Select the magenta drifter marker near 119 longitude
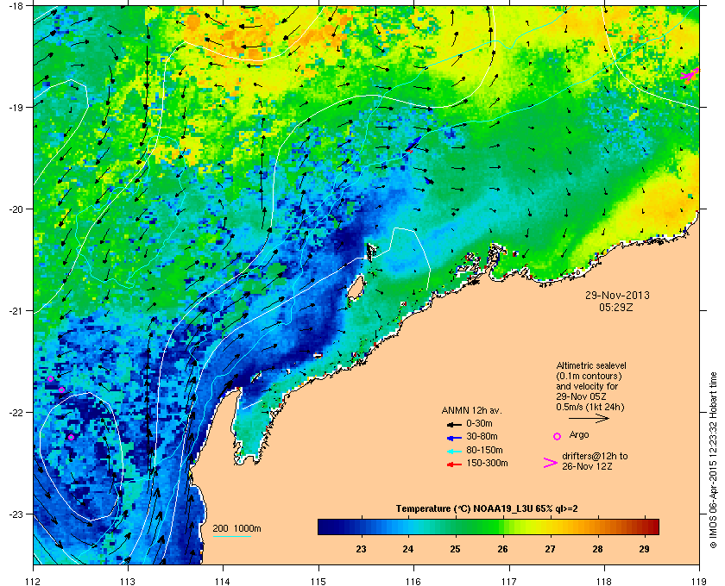 (x=690, y=74)
